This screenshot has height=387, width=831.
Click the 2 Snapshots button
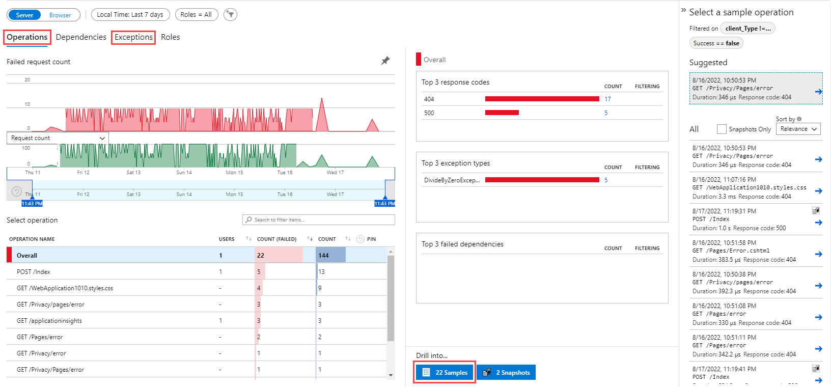pyautogui.click(x=506, y=373)
